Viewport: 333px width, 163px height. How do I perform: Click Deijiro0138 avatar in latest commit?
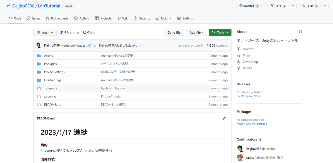(39, 46)
